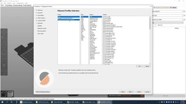Viewport: 186px width, 104px height.
Task: Click the Next button in wizard
Action: pyautogui.click(x=130, y=92)
